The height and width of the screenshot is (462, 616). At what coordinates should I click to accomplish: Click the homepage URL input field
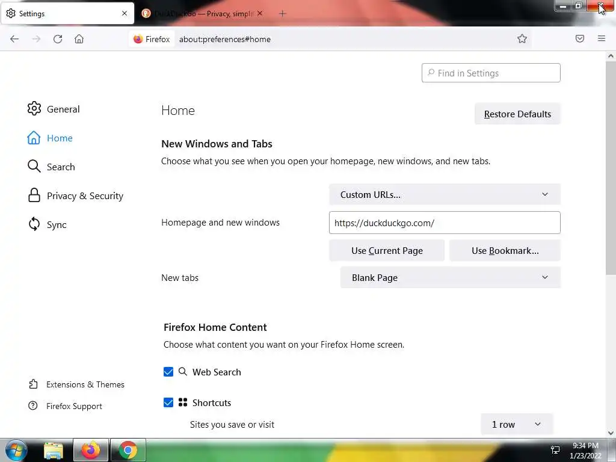pyautogui.click(x=445, y=223)
